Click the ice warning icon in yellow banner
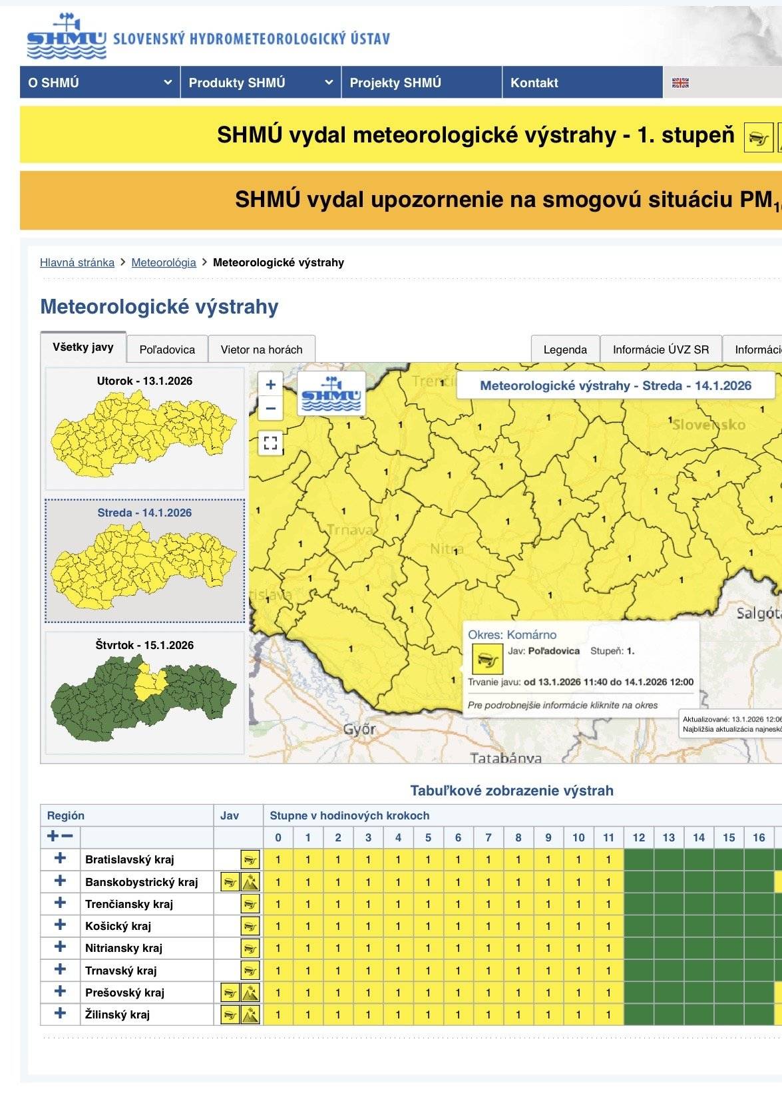 758,138
